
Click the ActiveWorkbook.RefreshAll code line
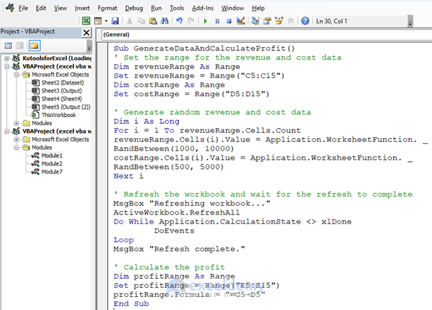pos(177,212)
